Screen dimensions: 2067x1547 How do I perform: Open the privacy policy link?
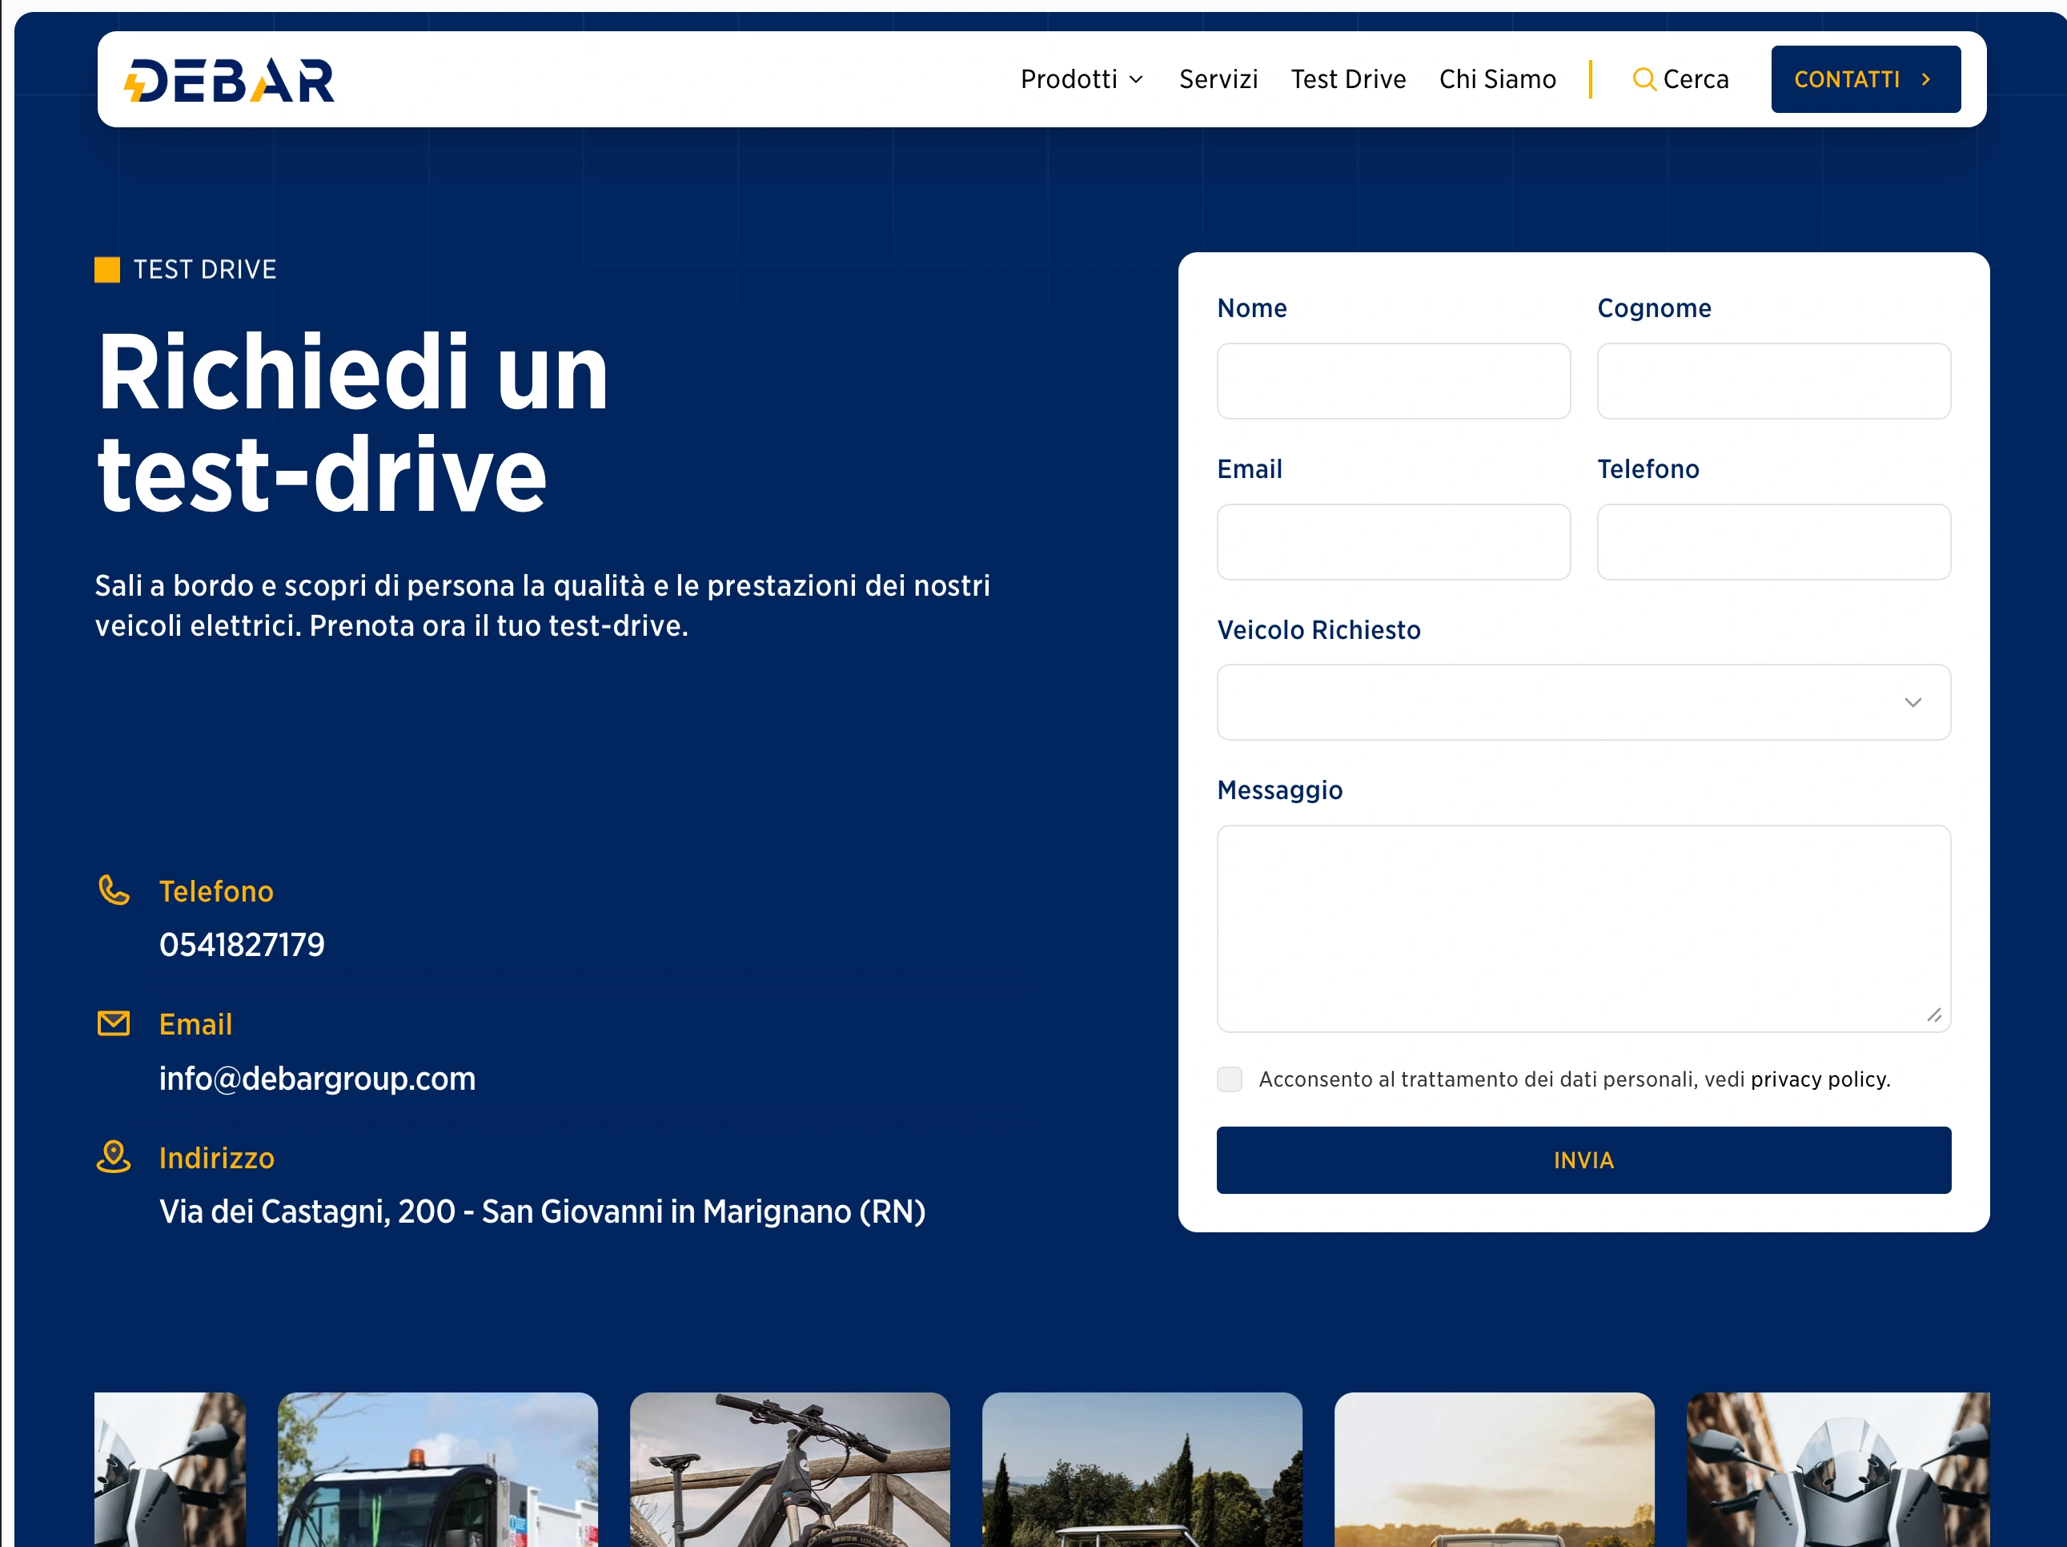(1819, 1079)
